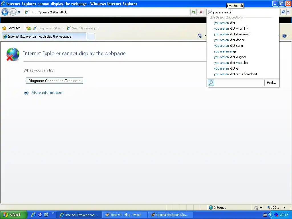Click Web Slice Gallery icon
The width and height of the screenshot is (292, 219).
(69, 28)
